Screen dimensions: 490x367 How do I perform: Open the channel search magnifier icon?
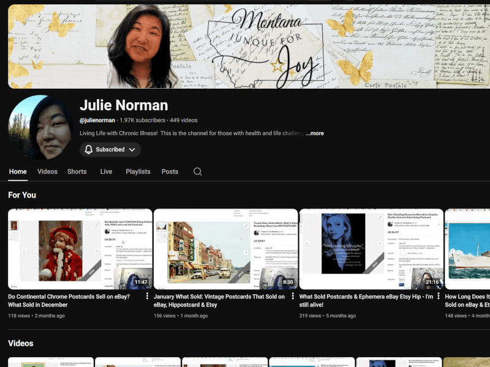point(197,171)
